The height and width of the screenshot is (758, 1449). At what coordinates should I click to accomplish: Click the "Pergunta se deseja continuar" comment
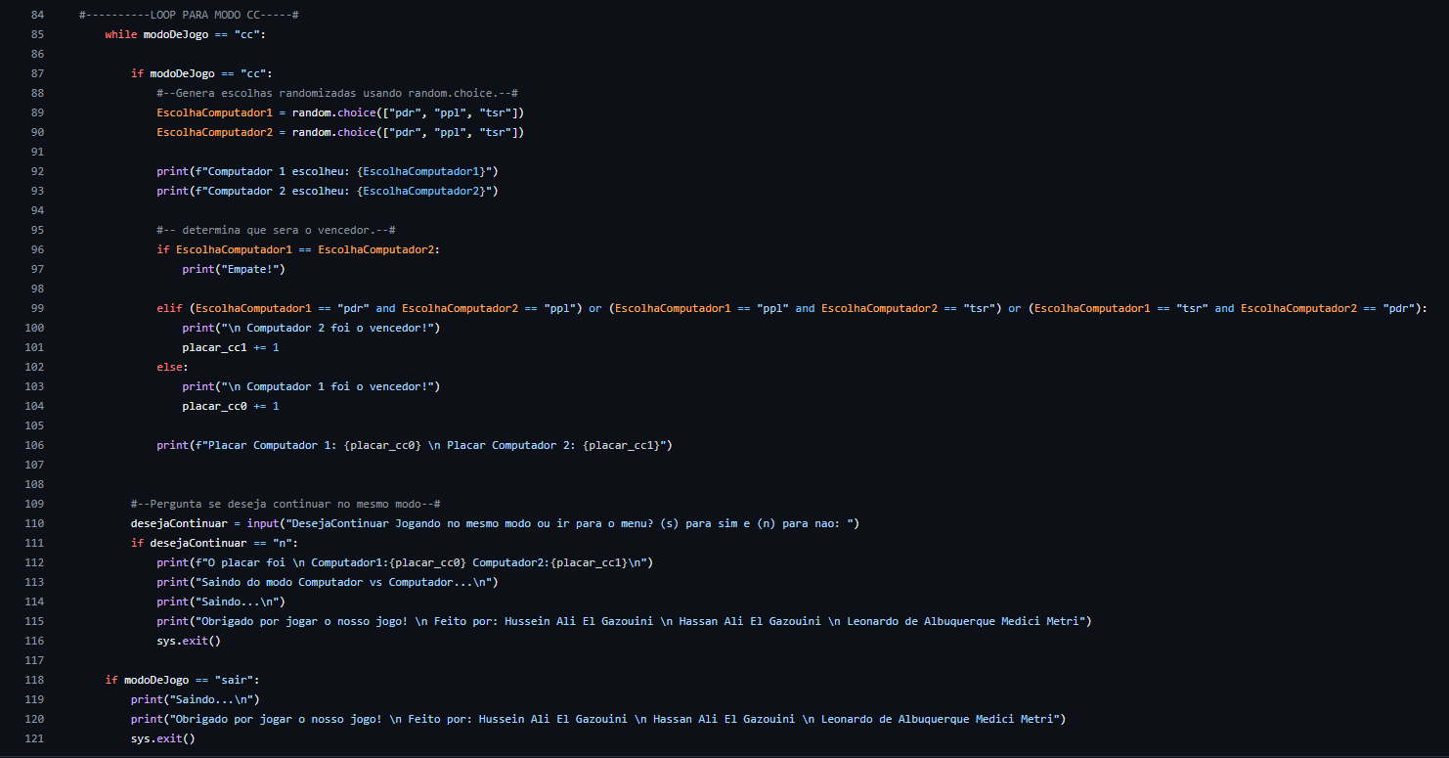(x=285, y=504)
